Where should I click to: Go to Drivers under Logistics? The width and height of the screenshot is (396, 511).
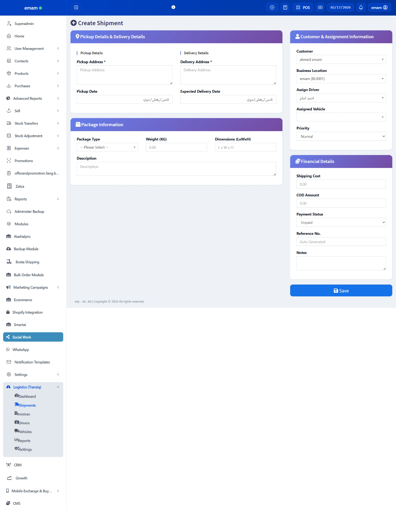tap(24, 423)
